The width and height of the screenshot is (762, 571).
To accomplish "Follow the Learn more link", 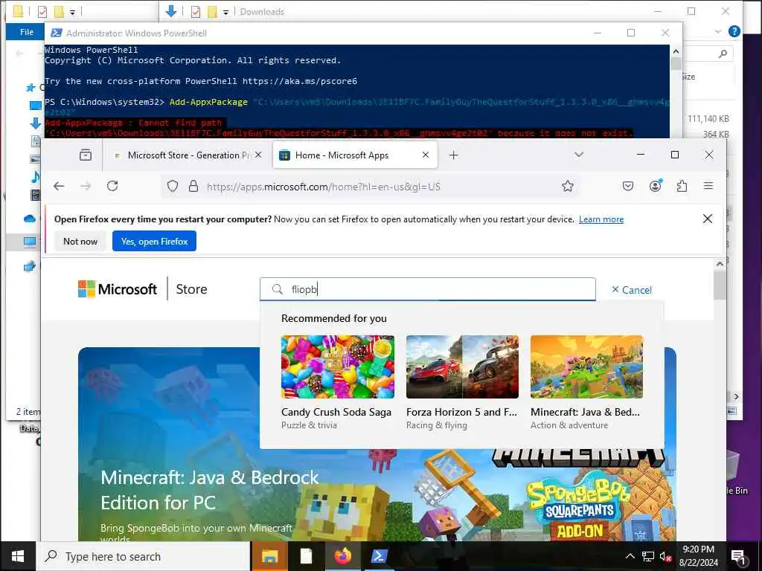I will coord(601,219).
